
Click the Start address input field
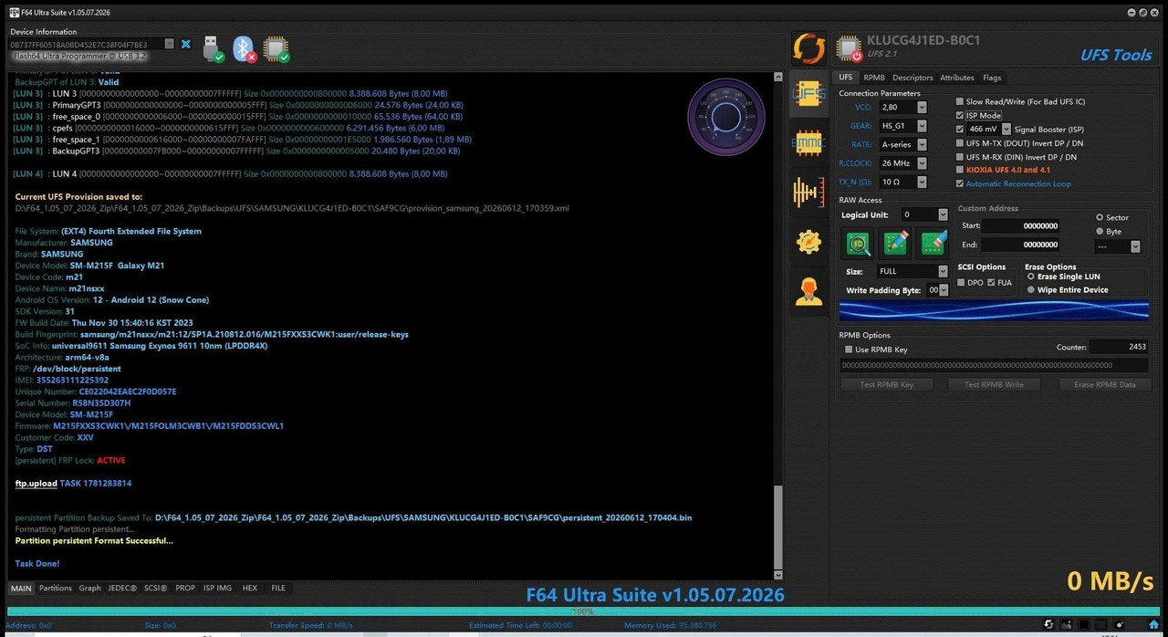click(1021, 225)
